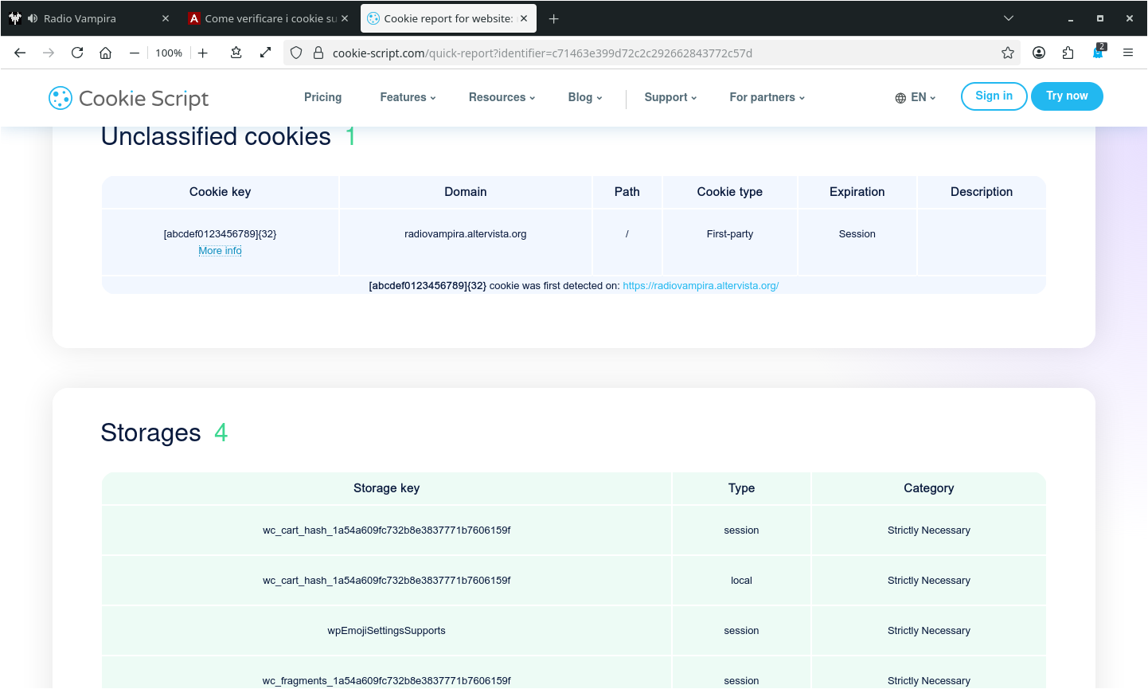Reload the current page
The width and height of the screenshot is (1148, 689).
point(77,53)
